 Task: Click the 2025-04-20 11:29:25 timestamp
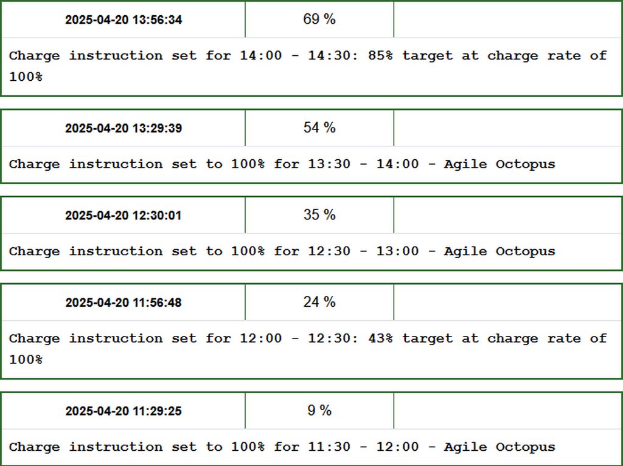[x=124, y=411]
